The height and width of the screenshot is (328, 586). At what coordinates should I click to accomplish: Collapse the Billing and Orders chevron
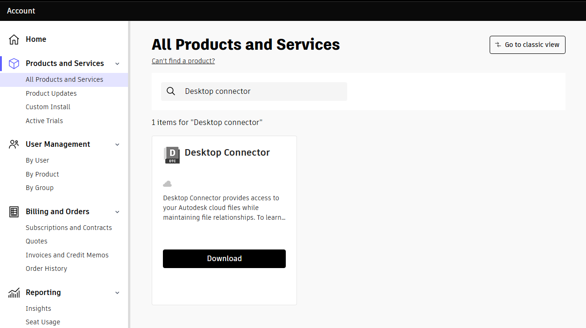pos(117,212)
